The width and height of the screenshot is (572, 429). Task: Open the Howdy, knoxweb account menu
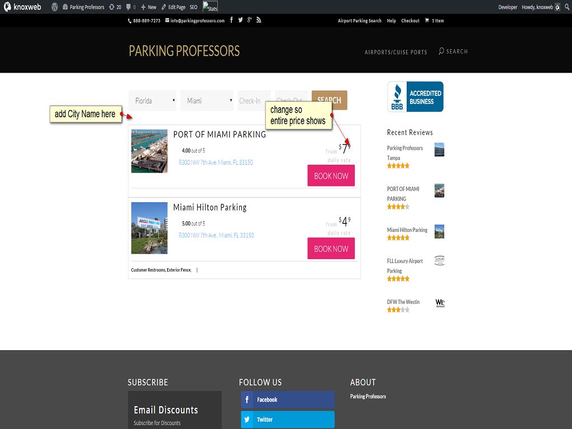(x=541, y=7)
